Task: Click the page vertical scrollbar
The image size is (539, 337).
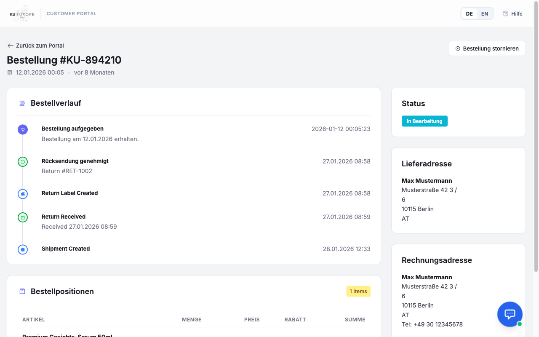Action: coord(536,137)
